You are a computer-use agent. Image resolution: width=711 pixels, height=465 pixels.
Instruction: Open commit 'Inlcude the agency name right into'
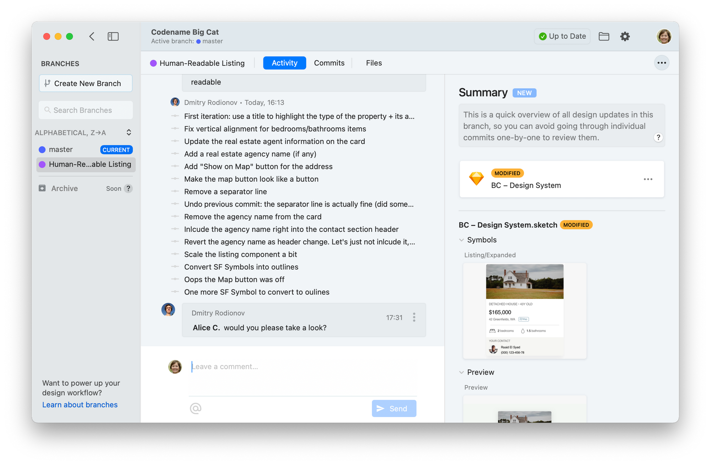click(x=292, y=229)
